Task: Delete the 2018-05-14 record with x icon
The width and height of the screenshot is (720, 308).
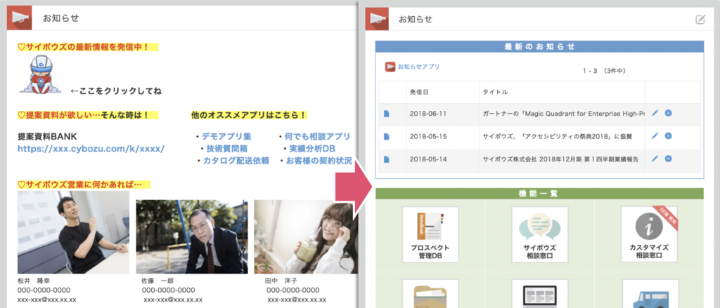Action: [668, 158]
